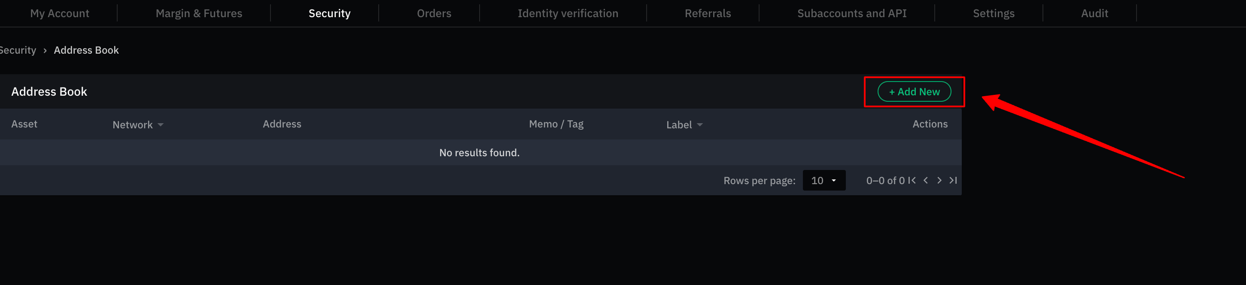
Task: Click the Address Book breadcrumb
Action: [86, 50]
